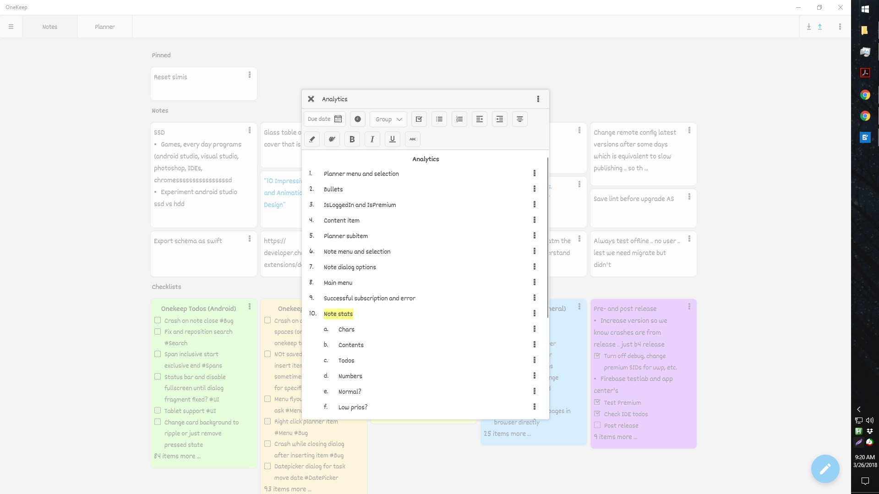Open menu for the 'Reset slmis' note

click(x=250, y=75)
